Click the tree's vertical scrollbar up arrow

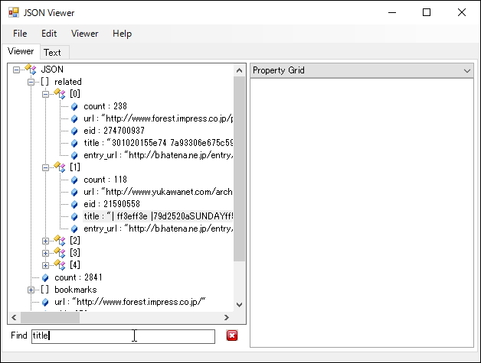[x=239, y=71]
